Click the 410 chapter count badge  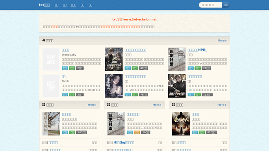click(x=211, y=133)
